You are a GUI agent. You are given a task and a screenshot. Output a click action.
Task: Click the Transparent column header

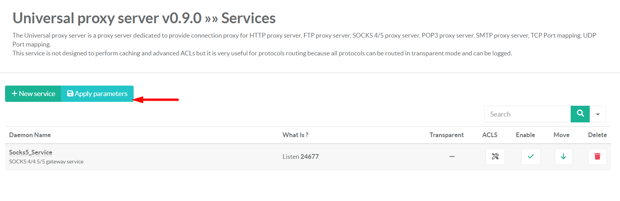pyautogui.click(x=446, y=135)
